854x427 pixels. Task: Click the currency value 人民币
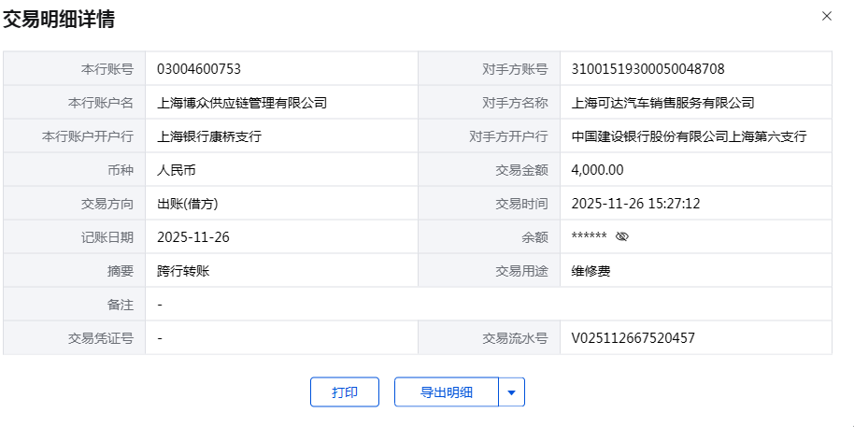pos(177,170)
